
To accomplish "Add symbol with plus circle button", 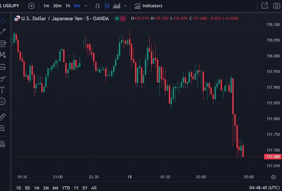I will point(31,6).
